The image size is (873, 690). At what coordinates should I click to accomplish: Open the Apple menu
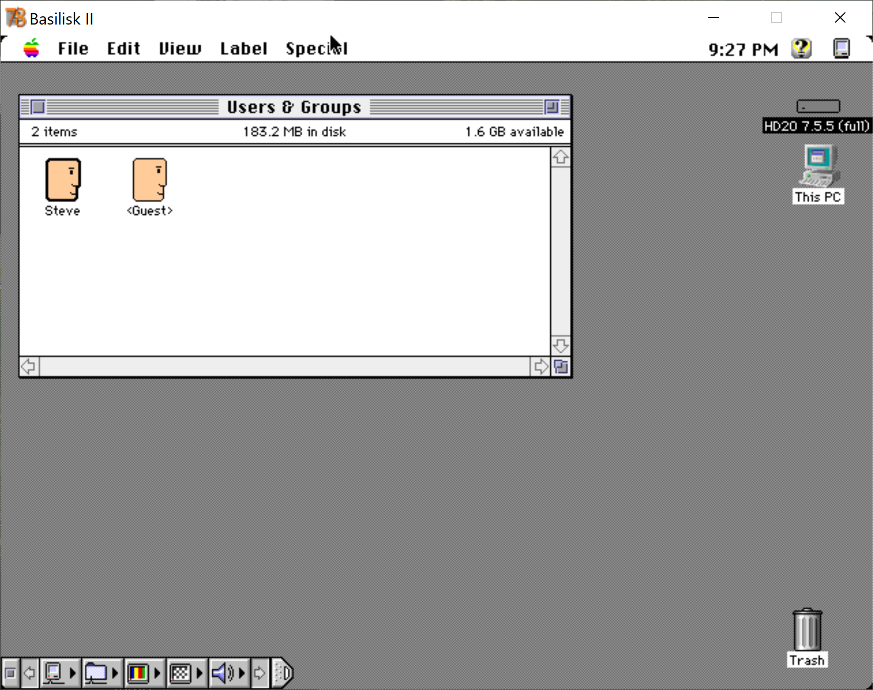(x=32, y=49)
